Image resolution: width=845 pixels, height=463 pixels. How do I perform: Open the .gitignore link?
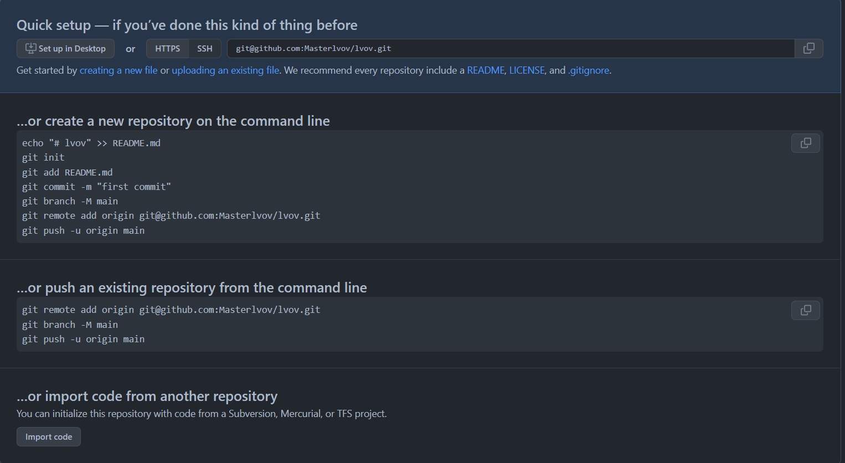pos(589,70)
